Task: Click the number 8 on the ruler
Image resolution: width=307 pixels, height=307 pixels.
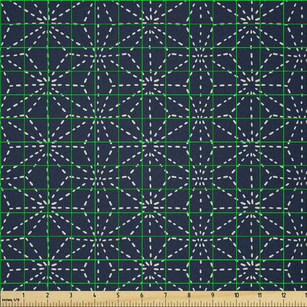Action: (189, 295)
